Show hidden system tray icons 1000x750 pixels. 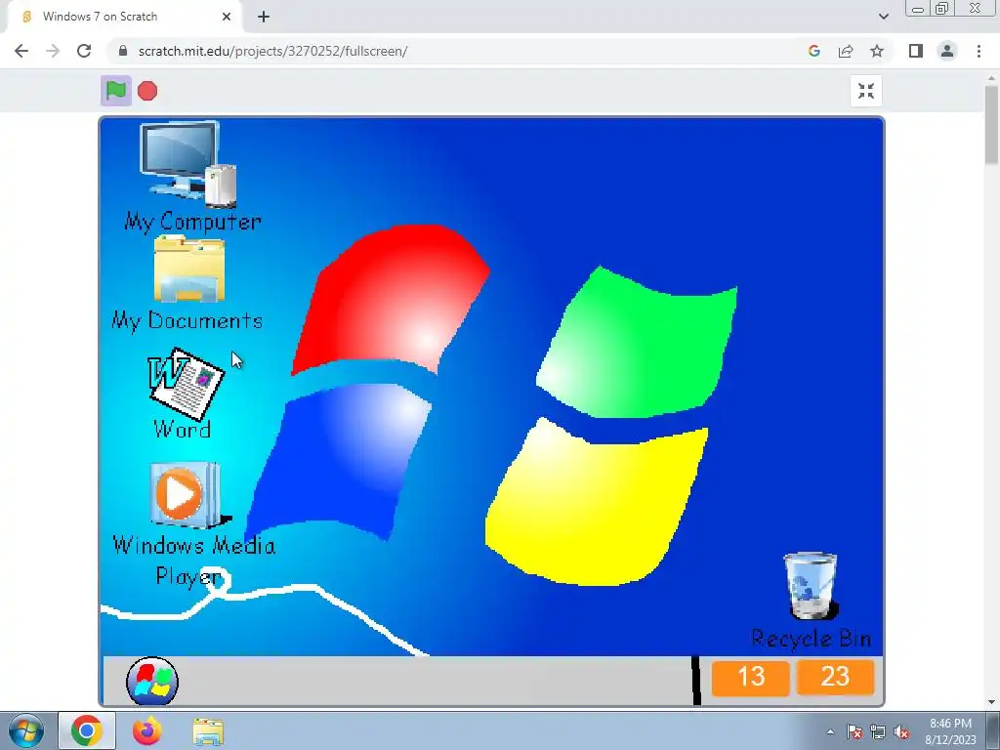(830, 731)
